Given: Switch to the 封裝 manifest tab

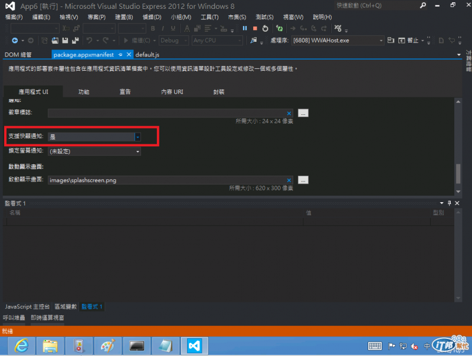Looking at the screenshot, I should click(219, 92).
